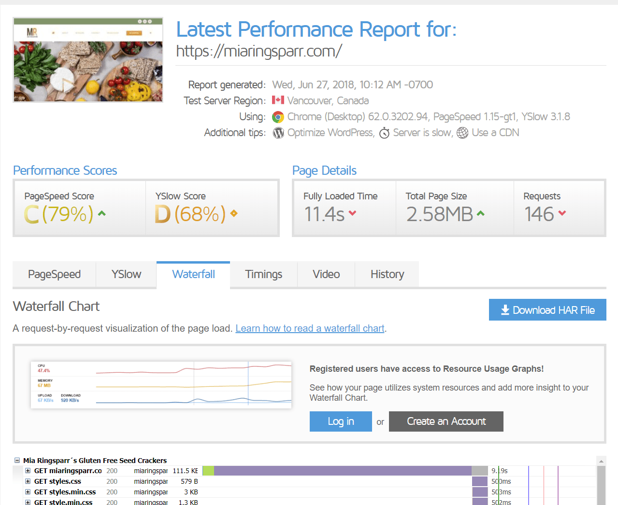Open the learn how to read a waterfall chart link
618x505 pixels.
(x=310, y=328)
